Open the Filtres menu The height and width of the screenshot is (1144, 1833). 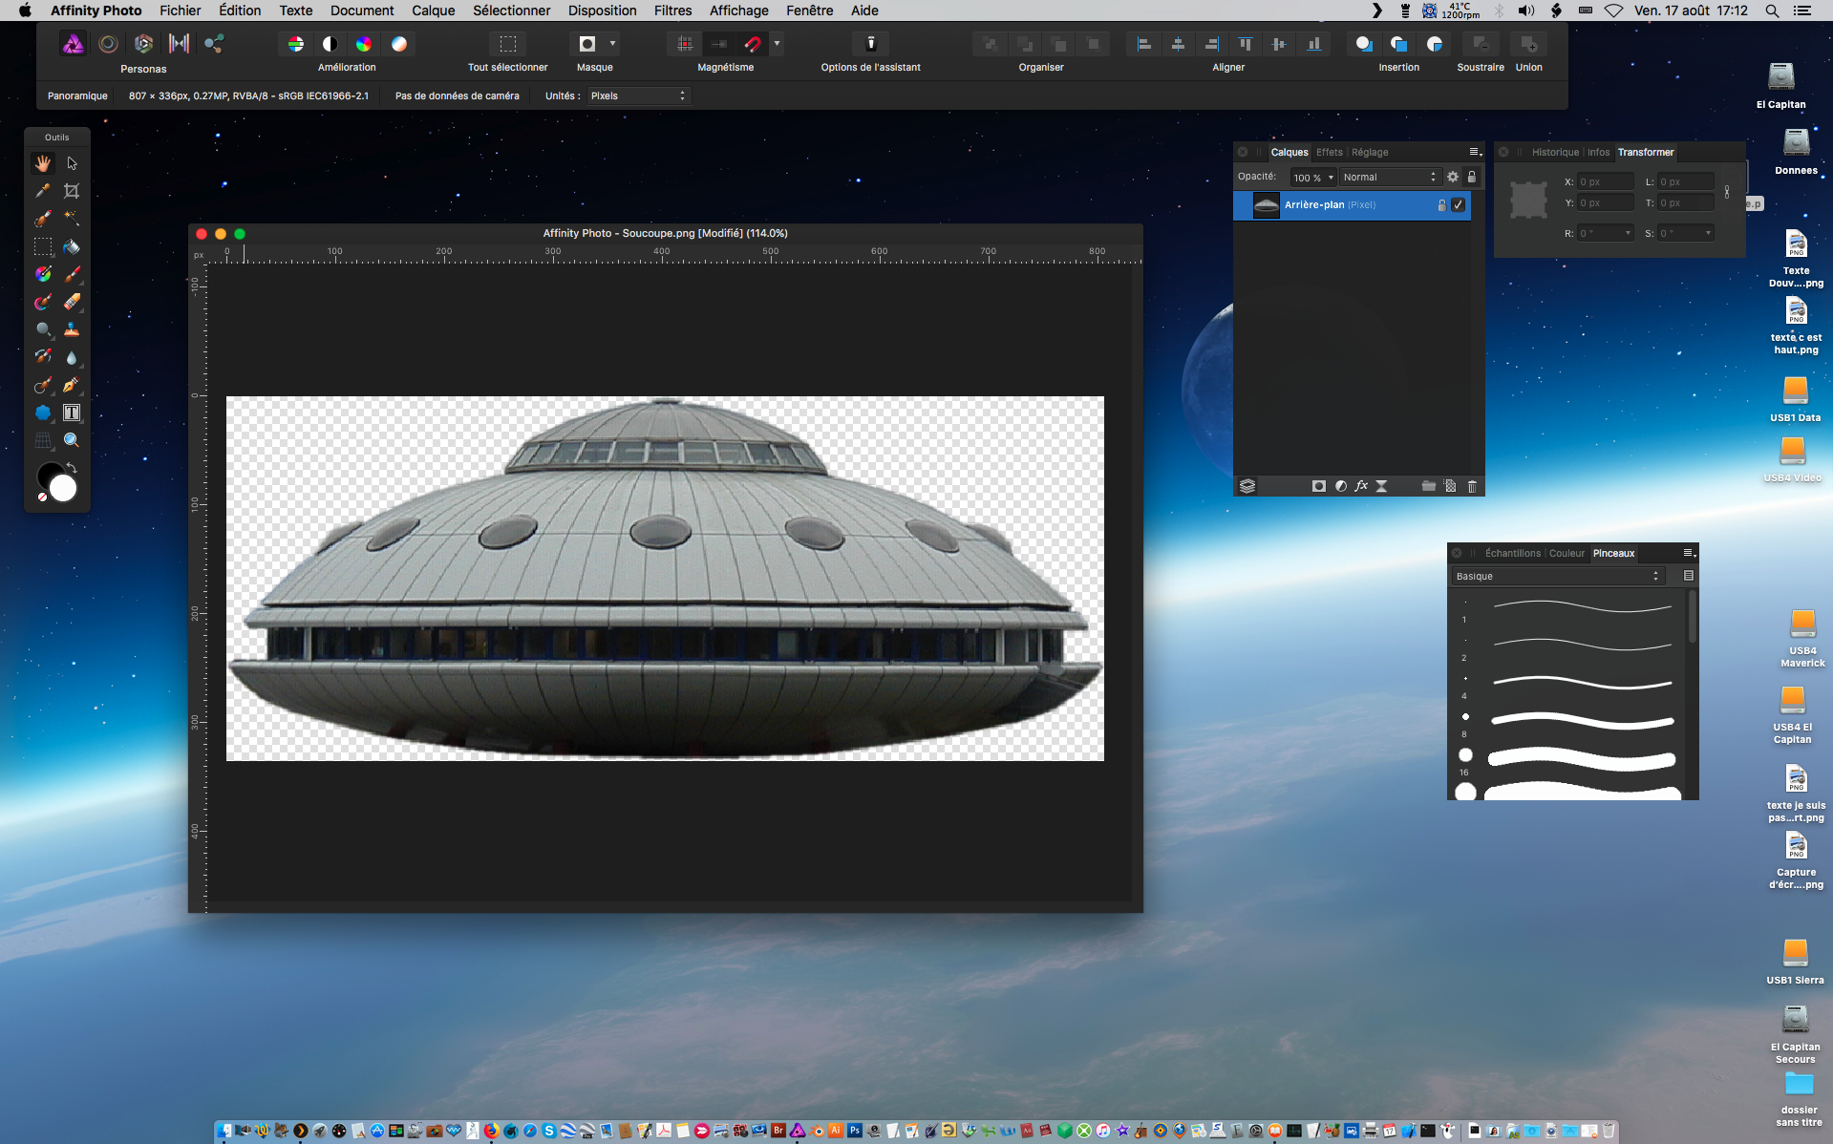click(672, 11)
